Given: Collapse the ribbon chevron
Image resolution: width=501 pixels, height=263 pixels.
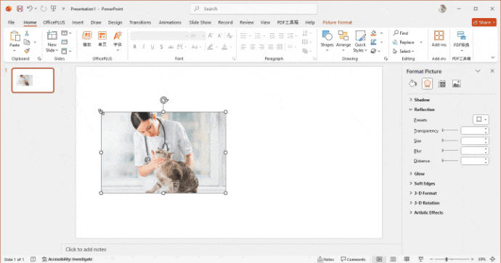Looking at the screenshot, I should point(493,57).
